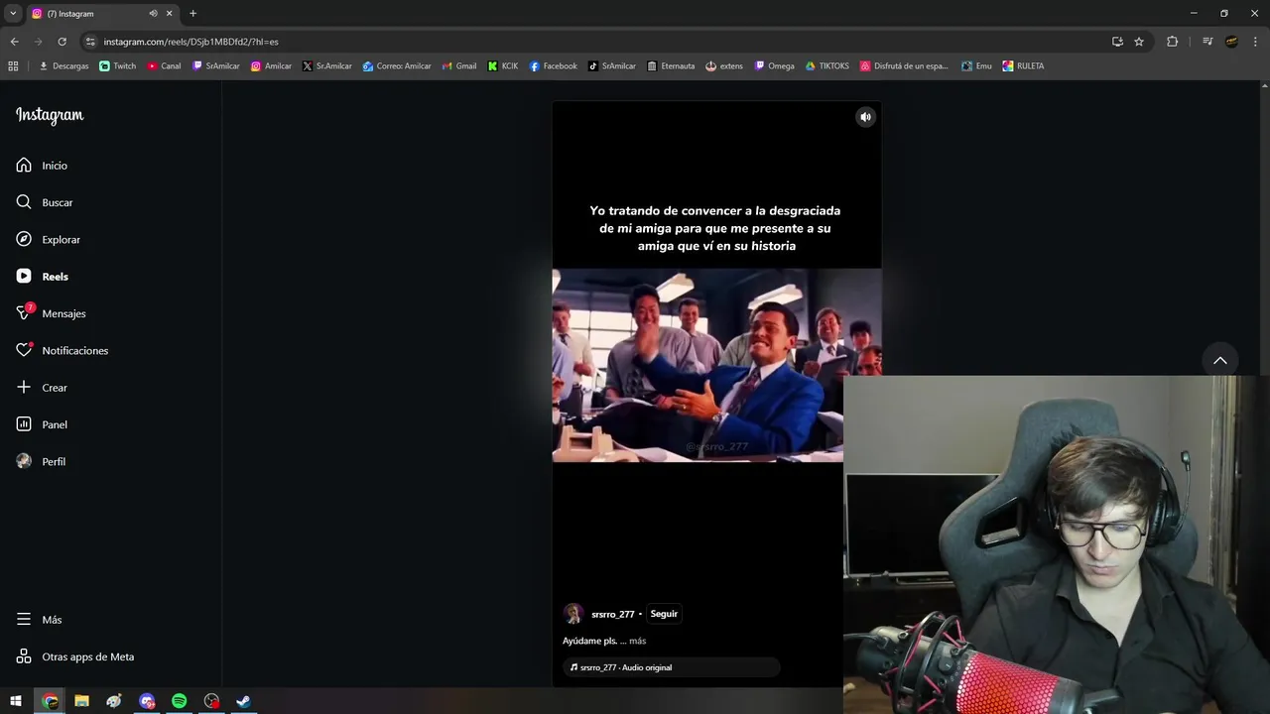The width and height of the screenshot is (1270, 714).
Task: Close the Instagram tab
Action: coord(170,14)
